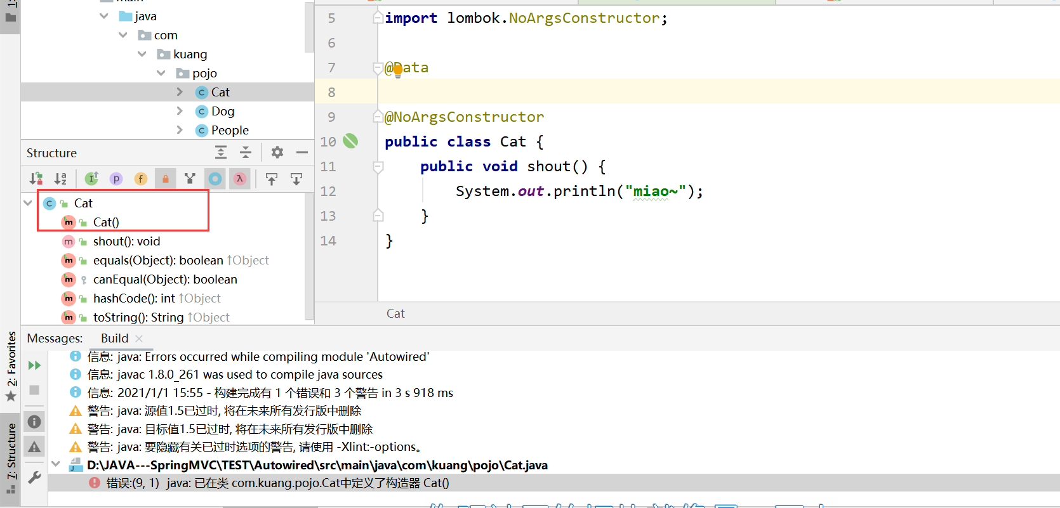
Task: Click the project tree vertical scrollbar
Action: click(x=309, y=29)
